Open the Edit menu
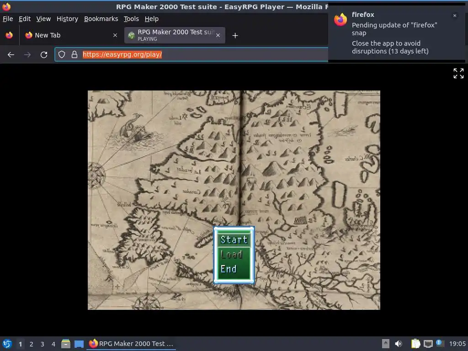The image size is (468, 351). point(25,19)
